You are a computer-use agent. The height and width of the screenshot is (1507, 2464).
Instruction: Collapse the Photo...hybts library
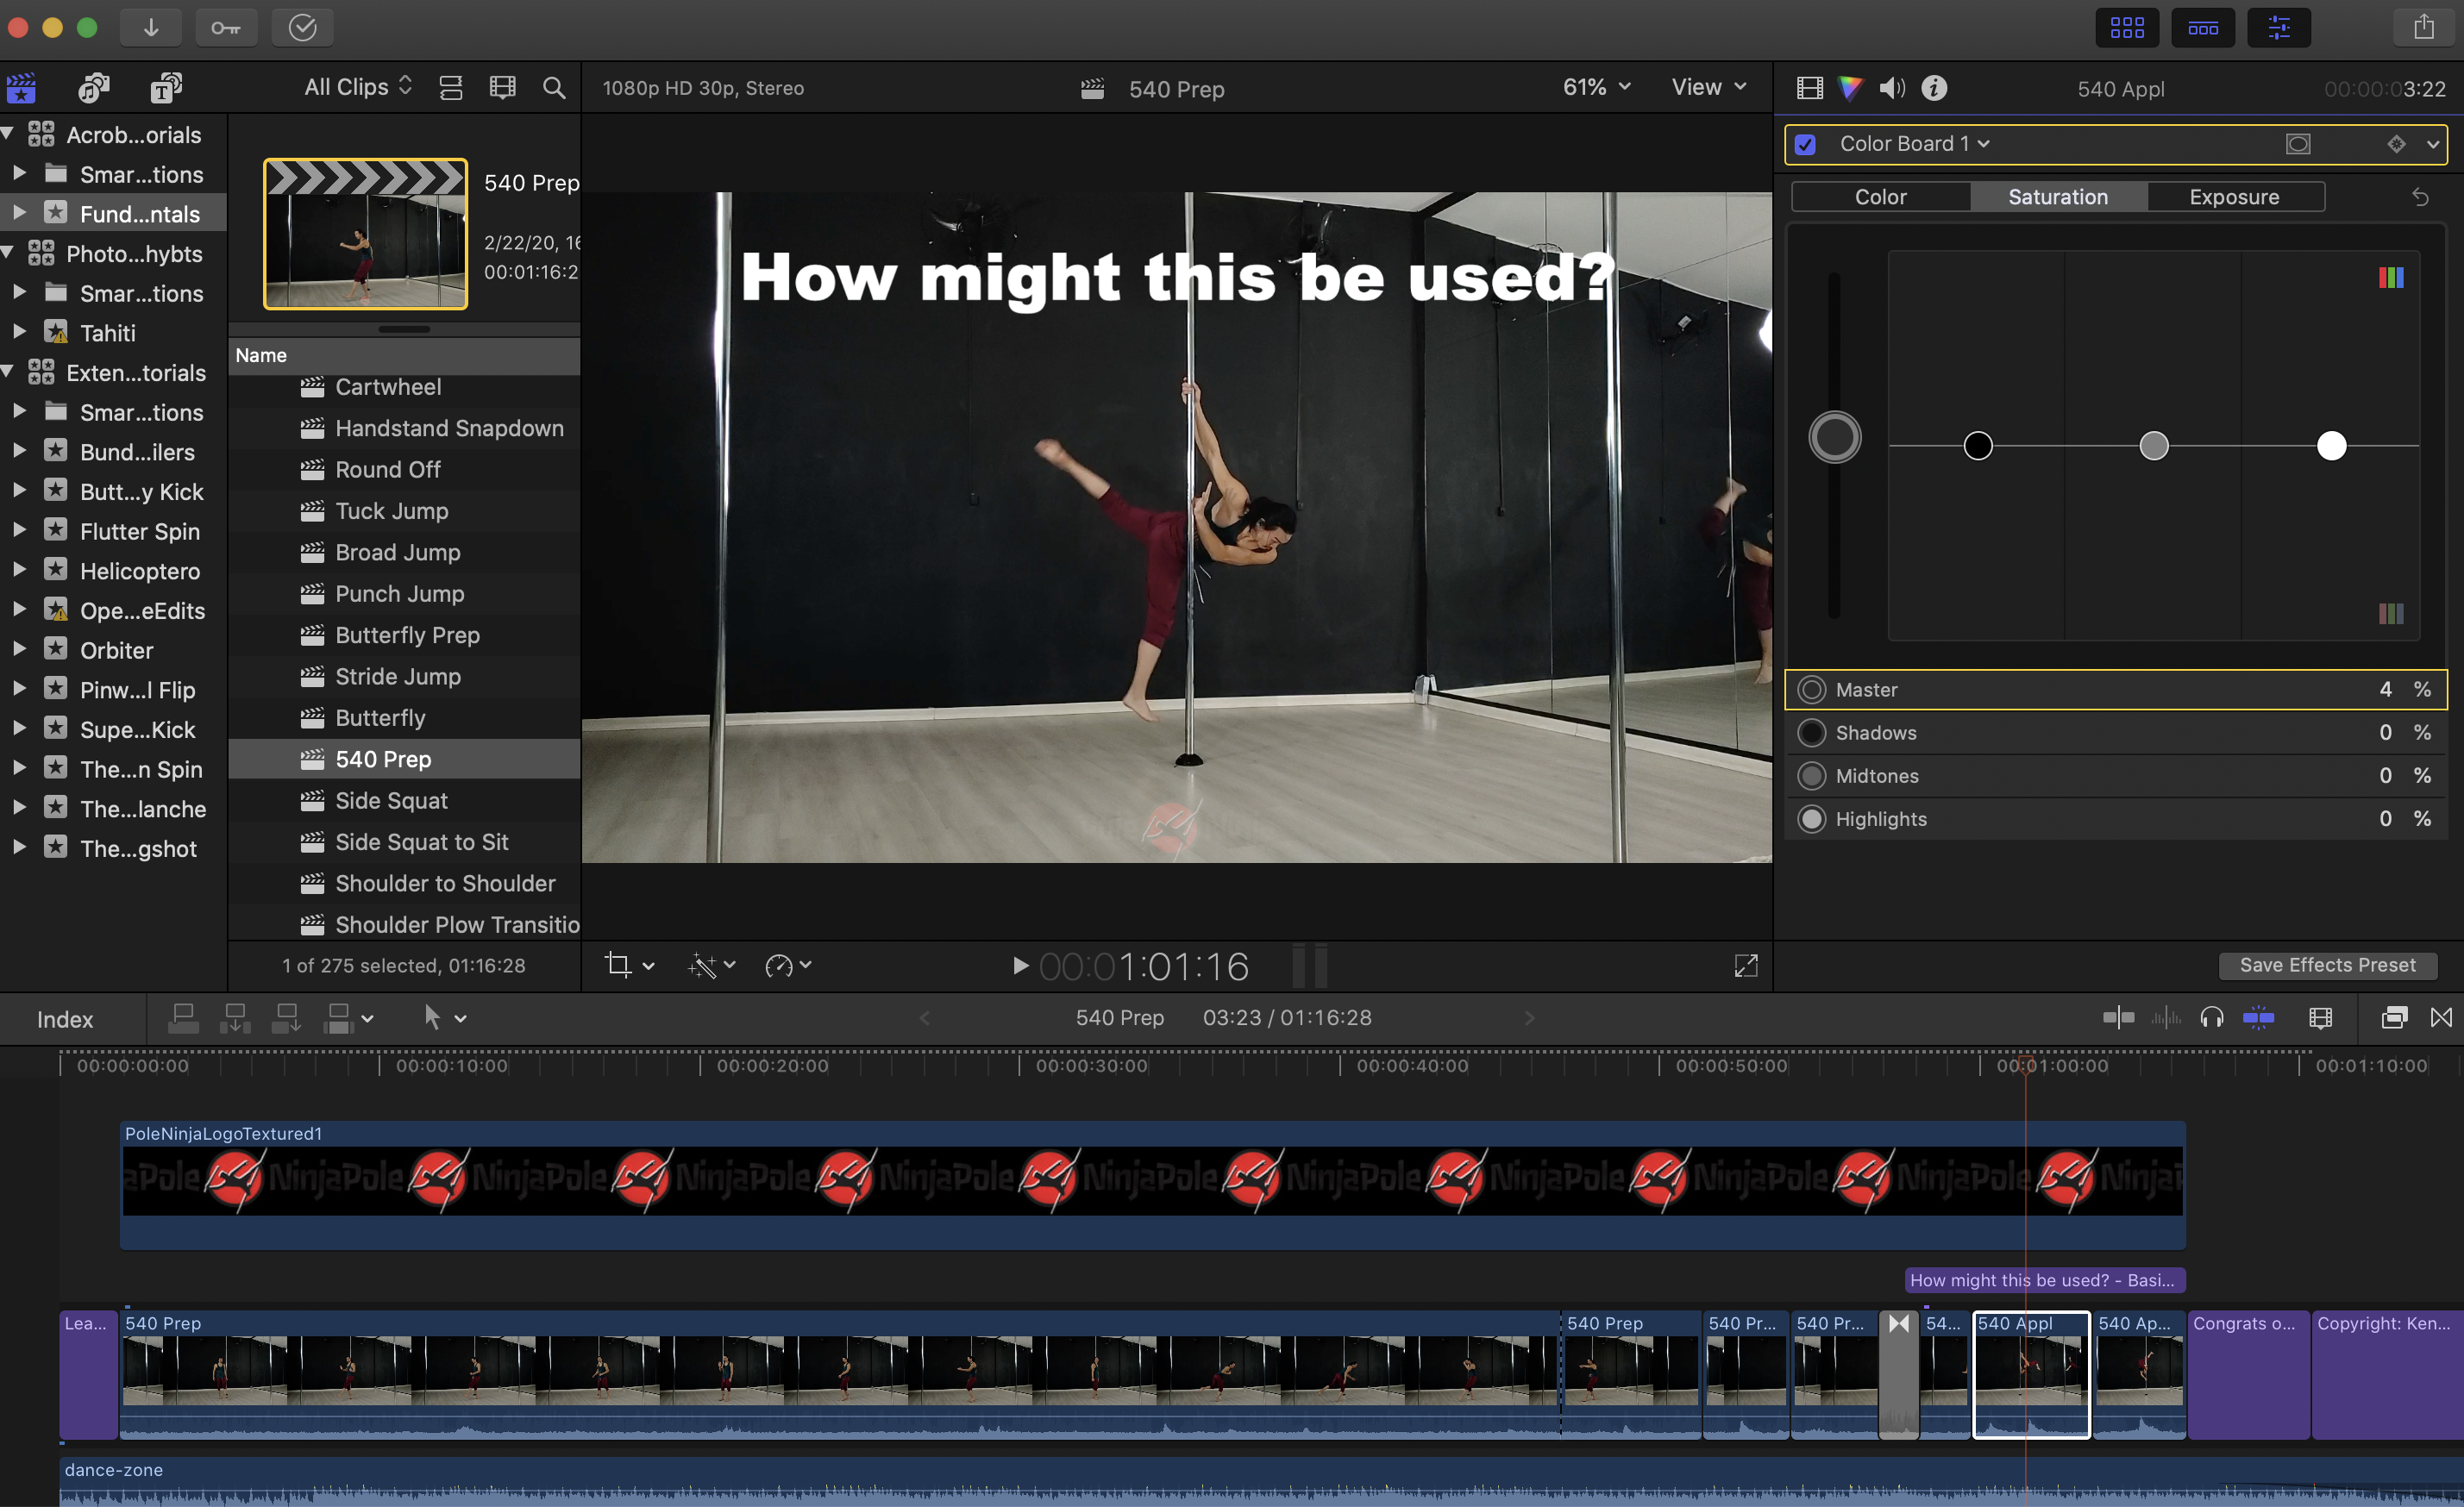click(x=7, y=253)
